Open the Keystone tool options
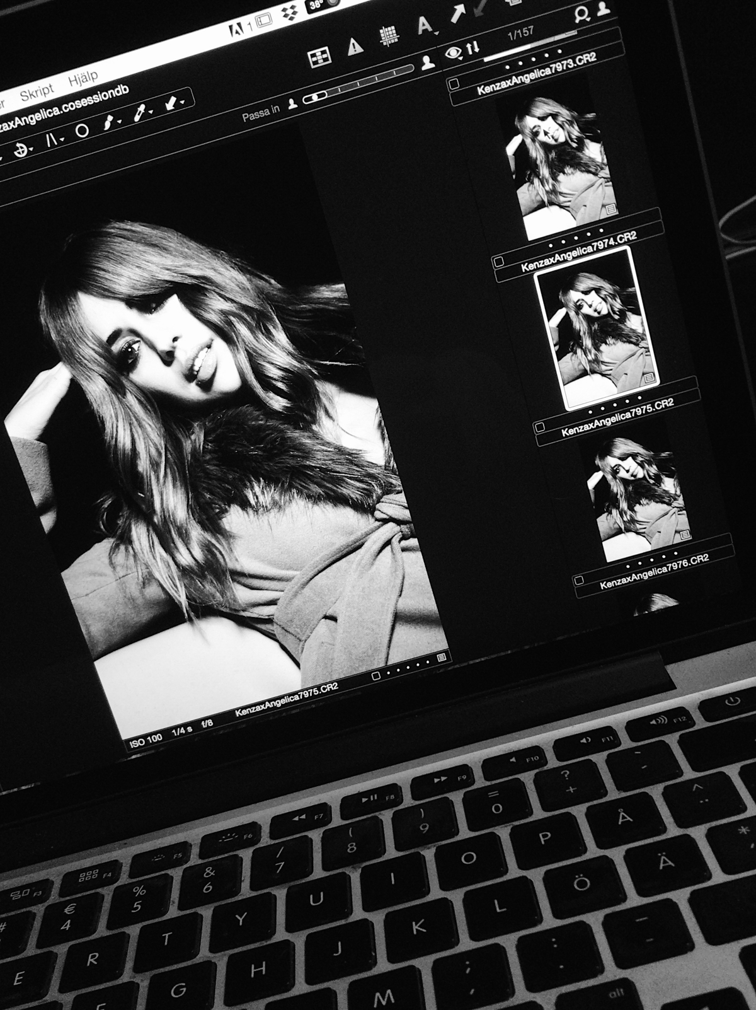Screen dimensions: 756x1010 pyautogui.click(x=54, y=141)
